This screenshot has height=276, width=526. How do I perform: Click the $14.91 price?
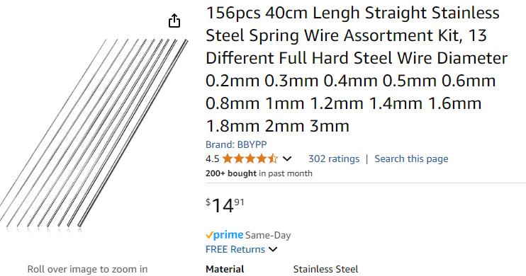[x=225, y=205]
